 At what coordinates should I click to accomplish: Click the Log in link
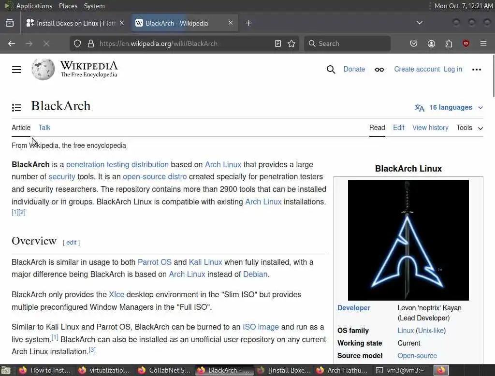tap(452, 69)
